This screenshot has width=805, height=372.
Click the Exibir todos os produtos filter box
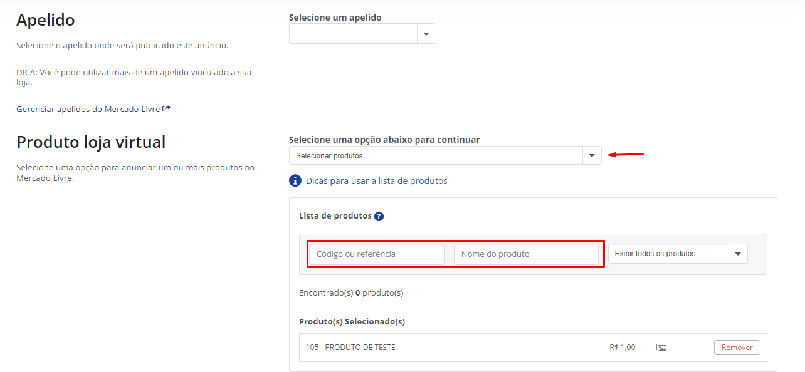point(678,254)
